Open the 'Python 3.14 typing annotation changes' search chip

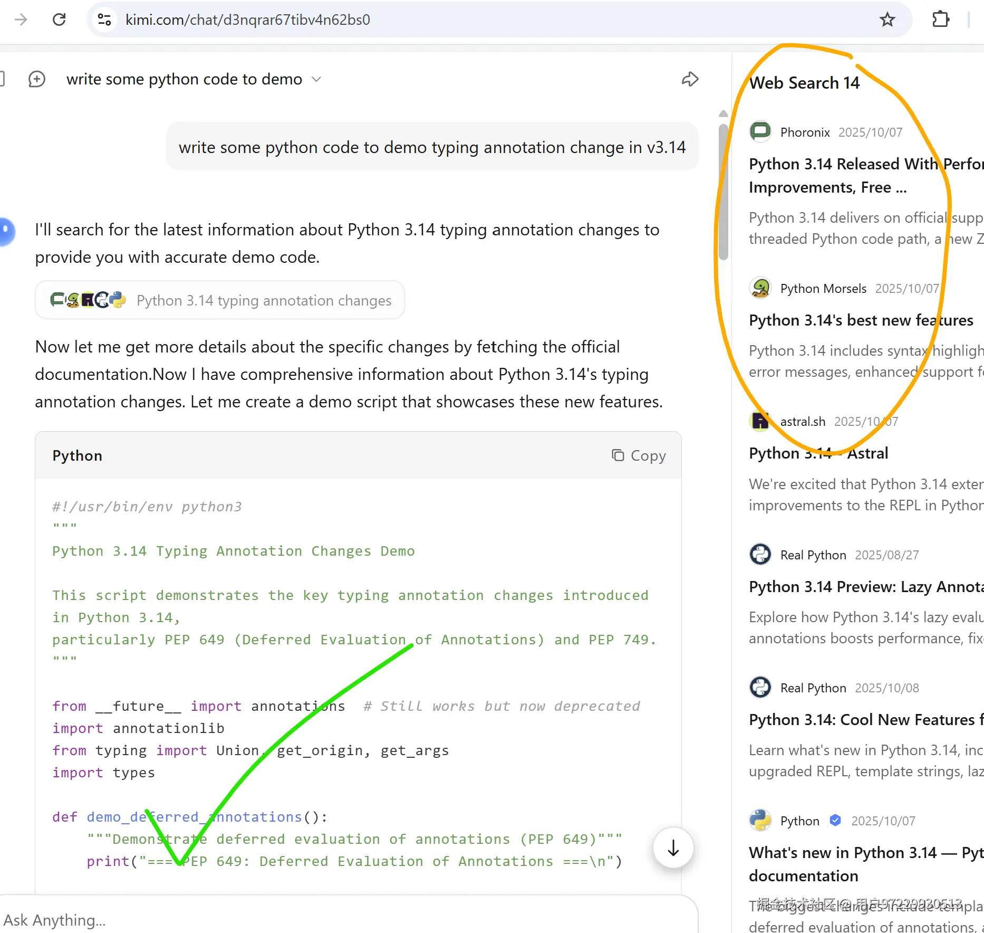coord(220,300)
